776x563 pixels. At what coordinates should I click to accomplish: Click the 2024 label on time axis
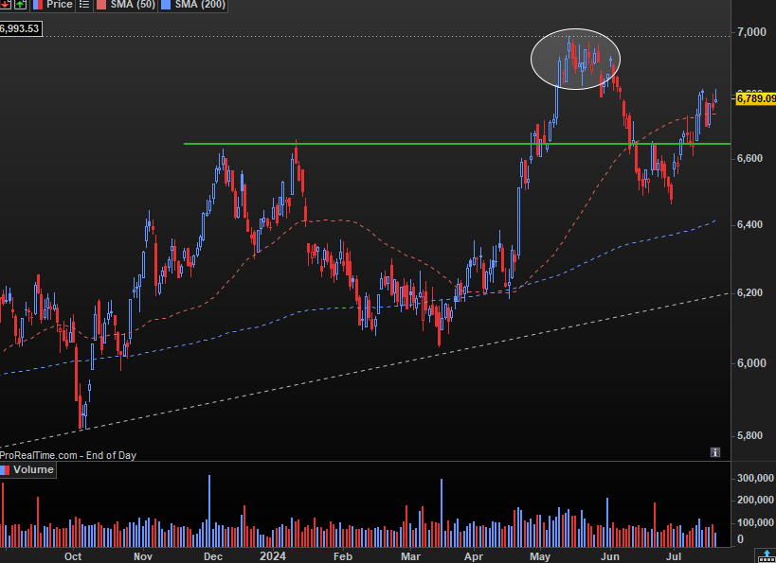[273, 556]
